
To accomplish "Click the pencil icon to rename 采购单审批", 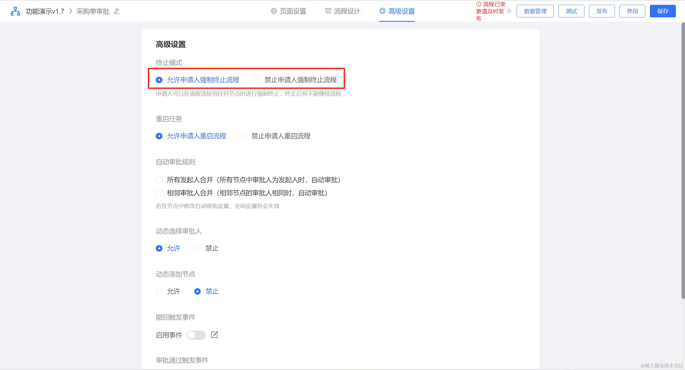I will [x=117, y=11].
